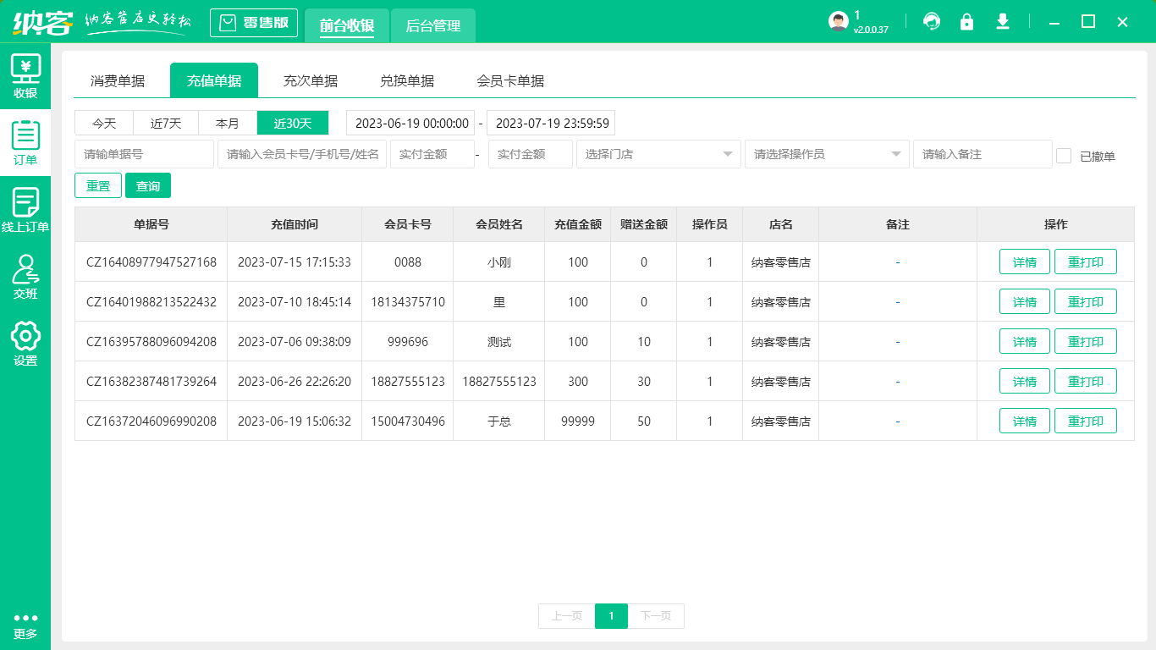Viewport: 1156px width, 650px height.
Task: Open the 线上订单 online orders icon
Action: [25, 210]
